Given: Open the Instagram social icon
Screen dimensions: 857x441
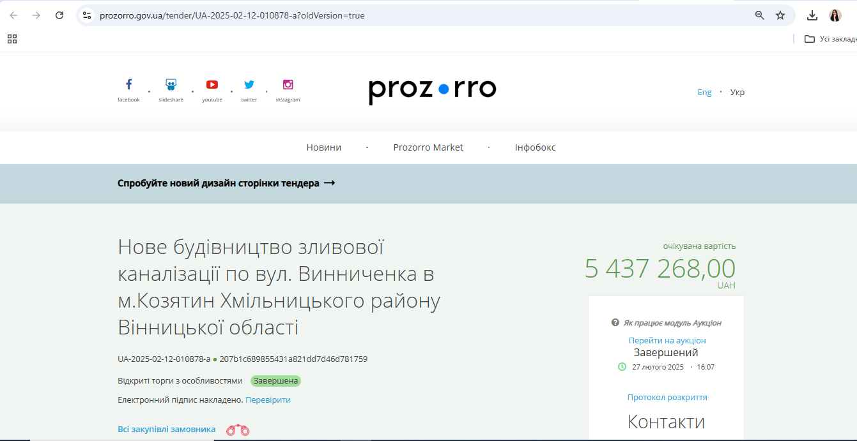Looking at the screenshot, I should point(288,85).
